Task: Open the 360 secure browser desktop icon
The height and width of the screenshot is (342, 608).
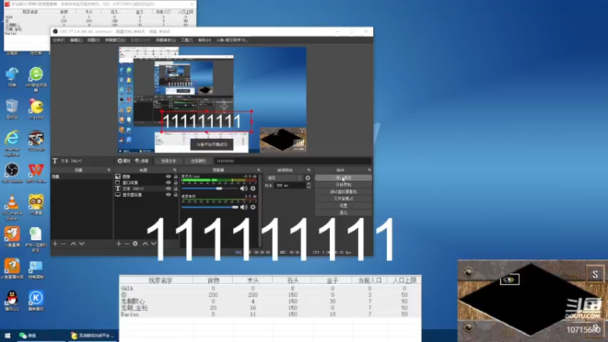Action: (36, 79)
